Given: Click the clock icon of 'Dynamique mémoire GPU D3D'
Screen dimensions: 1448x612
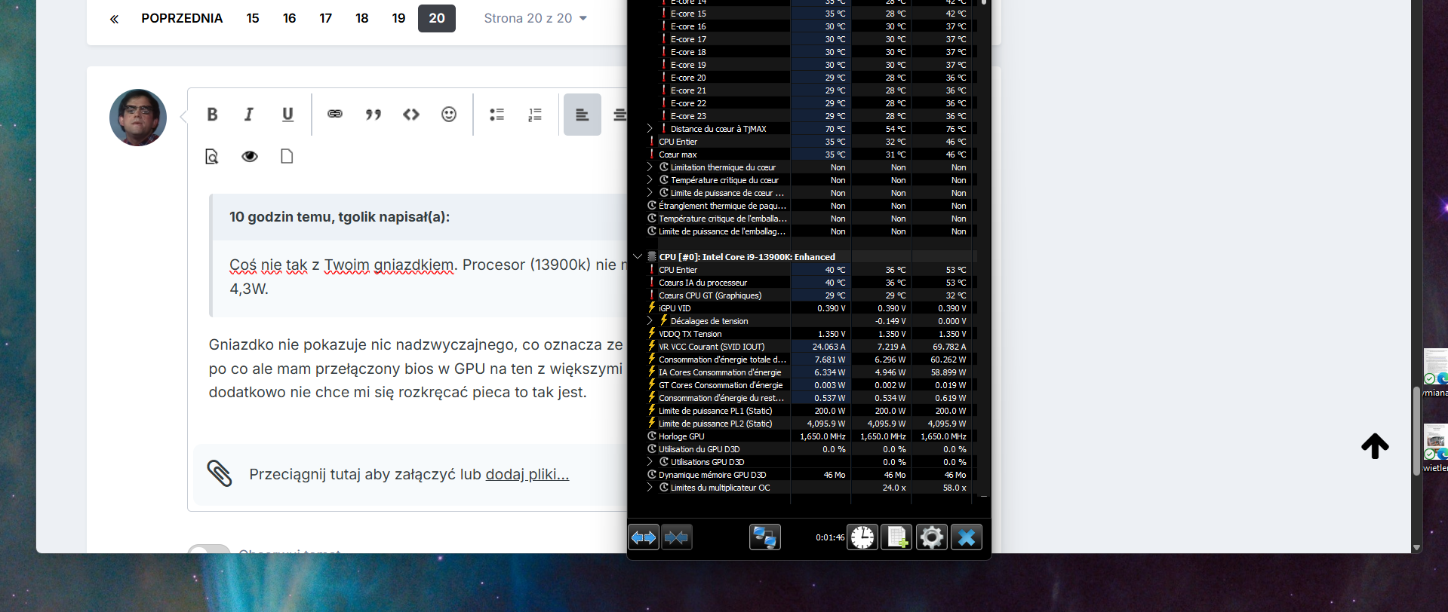Looking at the screenshot, I should click(652, 475).
